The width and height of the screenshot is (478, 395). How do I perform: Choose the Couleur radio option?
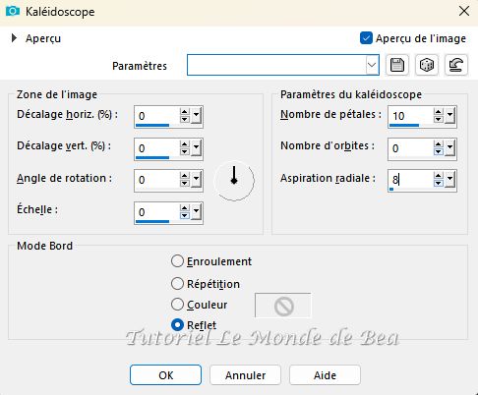[177, 305]
